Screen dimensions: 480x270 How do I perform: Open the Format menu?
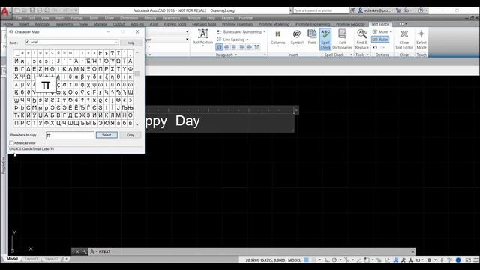tap(76, 18)
